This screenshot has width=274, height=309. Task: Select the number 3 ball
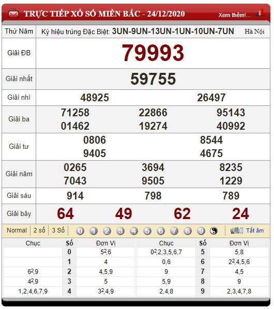coord(120,231)
